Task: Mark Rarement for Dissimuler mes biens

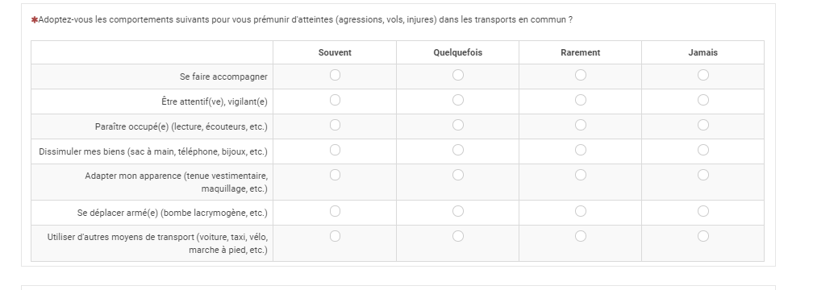Action: (581, 150)
